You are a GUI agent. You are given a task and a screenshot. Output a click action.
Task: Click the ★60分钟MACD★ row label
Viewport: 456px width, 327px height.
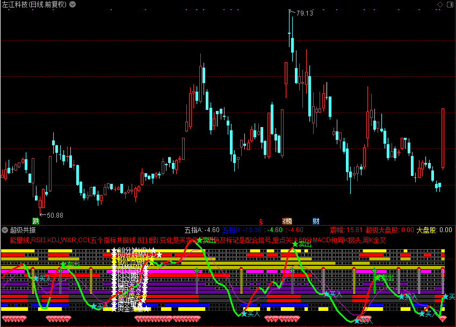coord(136,255)
